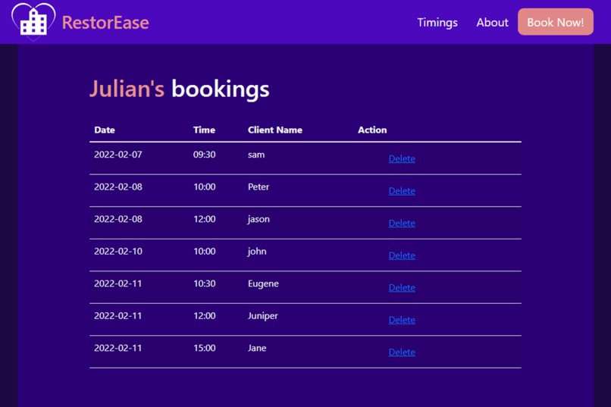Image resolution: width=611 pixels, height=407 pixels.
Task: Click the RestorEase heart building logo
Action: tap(33, 22)
